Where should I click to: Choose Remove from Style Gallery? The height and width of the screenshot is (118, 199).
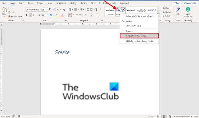coord(139,36)
